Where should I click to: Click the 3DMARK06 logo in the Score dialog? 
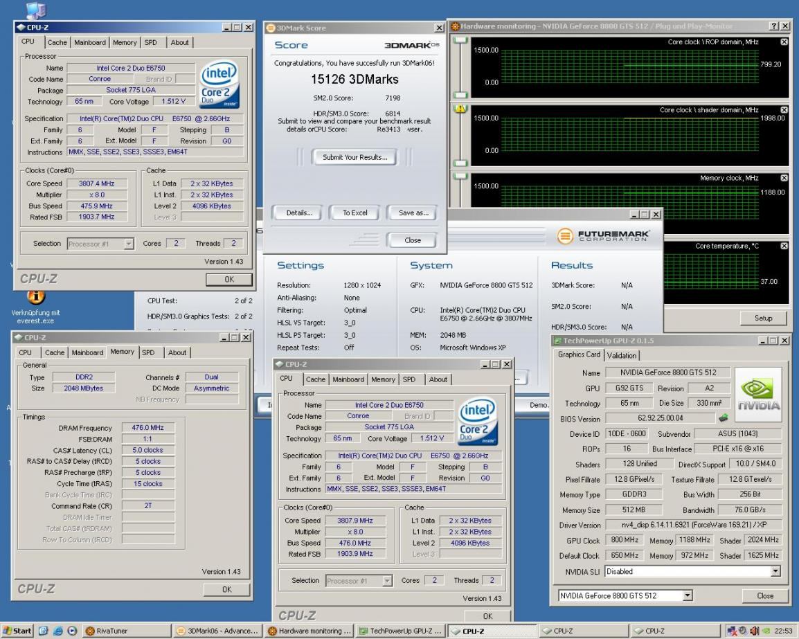click(411, 45)
